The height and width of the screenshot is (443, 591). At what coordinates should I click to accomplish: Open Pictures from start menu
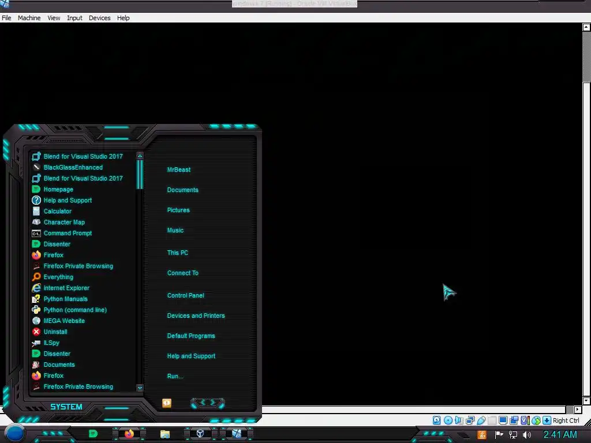coord(178,210)
